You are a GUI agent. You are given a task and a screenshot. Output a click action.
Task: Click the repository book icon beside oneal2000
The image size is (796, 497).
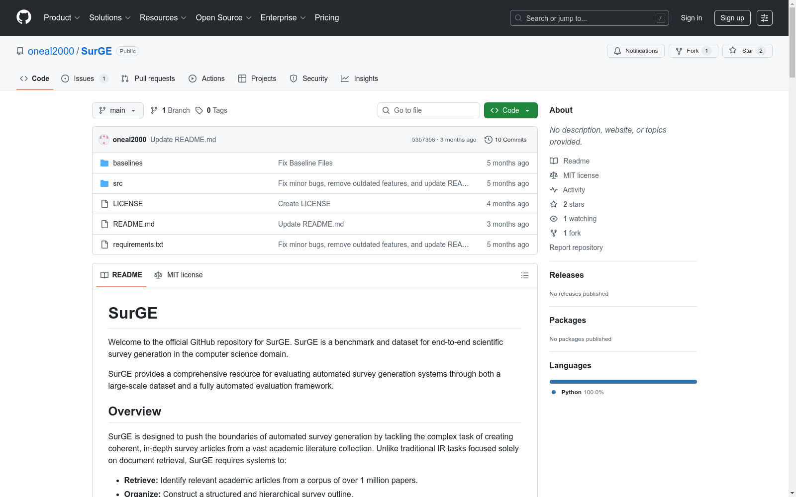coord(20,51)
